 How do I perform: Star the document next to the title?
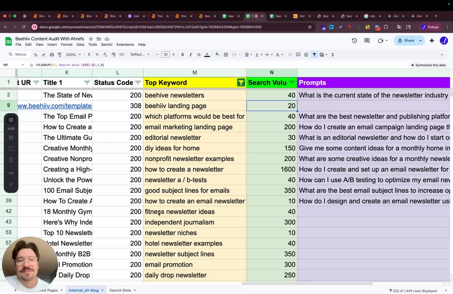tap(91, 39)
